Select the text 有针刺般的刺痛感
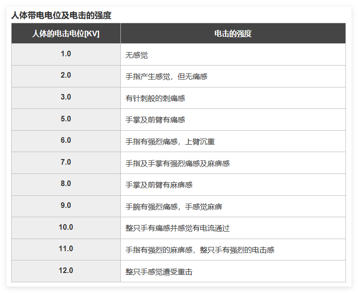The image size is (358, 293). 155,99
